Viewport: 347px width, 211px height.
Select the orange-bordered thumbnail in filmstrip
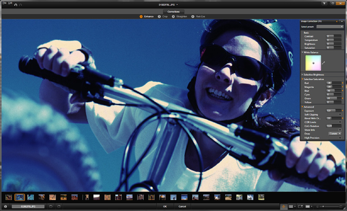(20, 197)
